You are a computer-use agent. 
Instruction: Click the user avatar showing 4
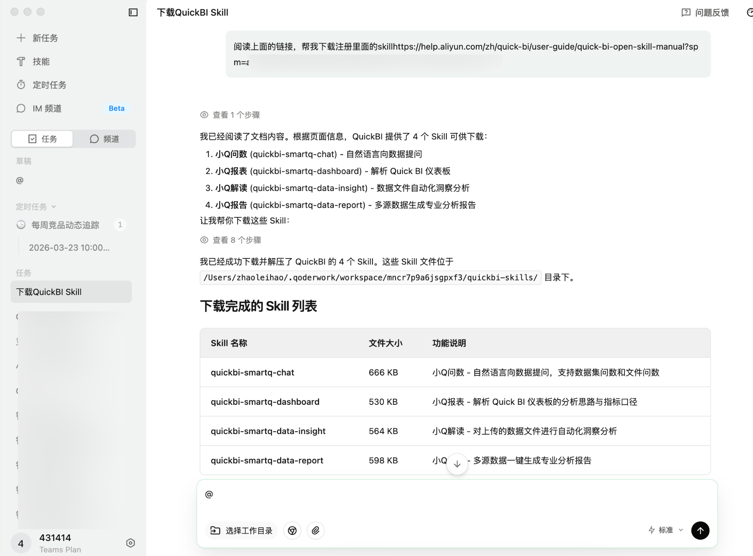(x=21, y=543)
